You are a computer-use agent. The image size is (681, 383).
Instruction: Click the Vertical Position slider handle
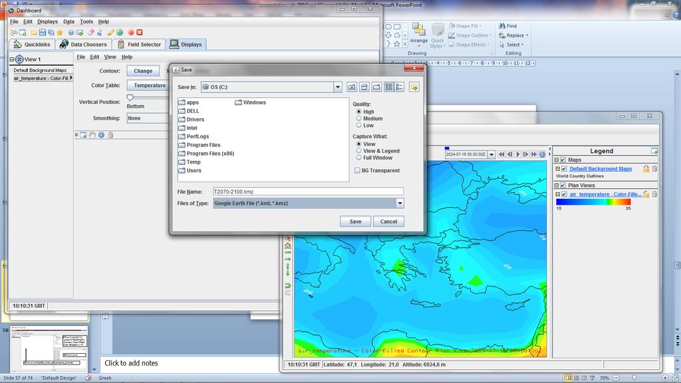130,98
